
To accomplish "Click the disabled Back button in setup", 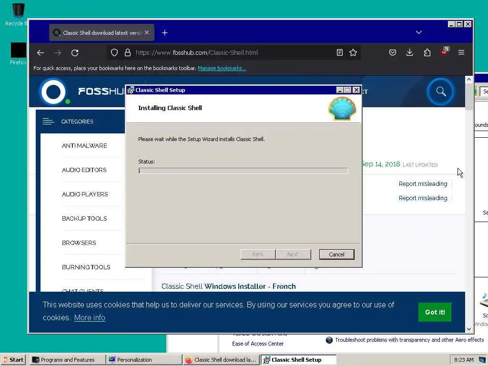I will (x=258, y=254).
